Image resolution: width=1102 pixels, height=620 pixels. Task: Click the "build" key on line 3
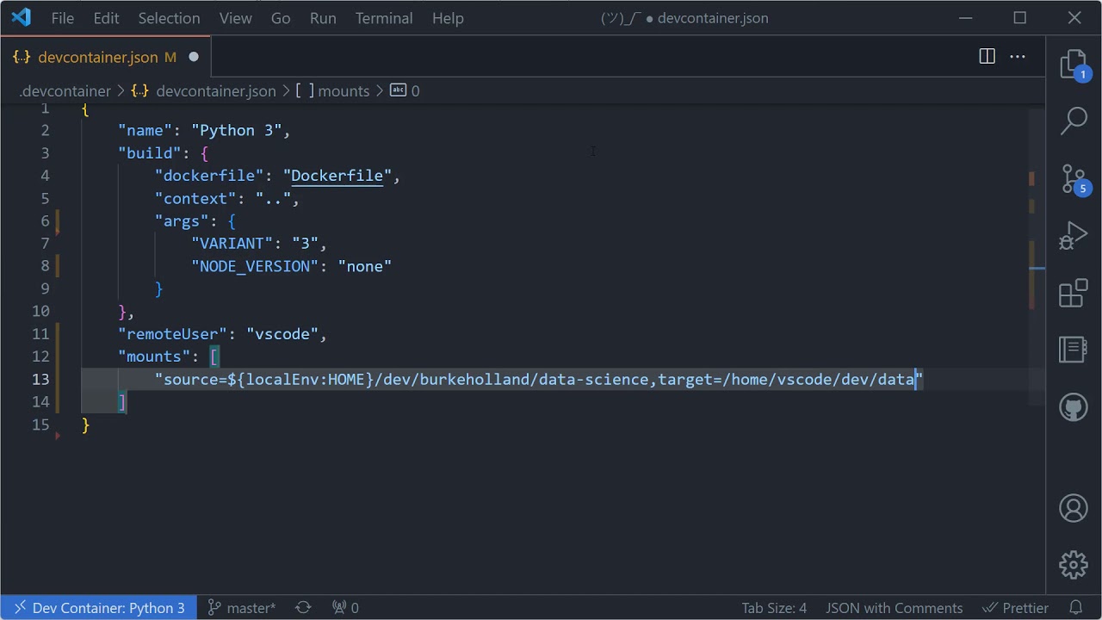pyautogui.click(x=150, y=153)
